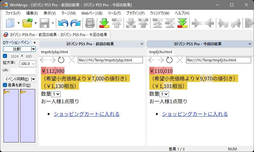Open the ツール(T) menu
The width and height of the screenshot is (254, 152).
114,13
